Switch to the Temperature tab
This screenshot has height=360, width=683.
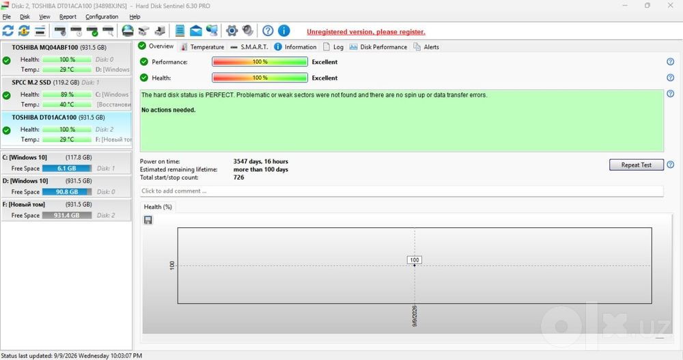(203, 46)
